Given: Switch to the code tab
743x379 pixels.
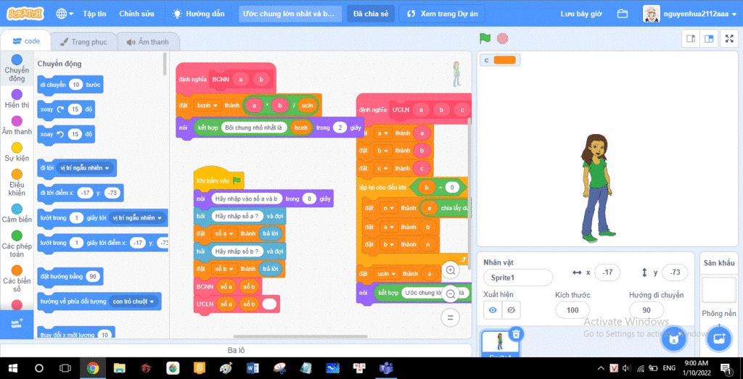Looking at the screenshot, I should coord(26,41).
